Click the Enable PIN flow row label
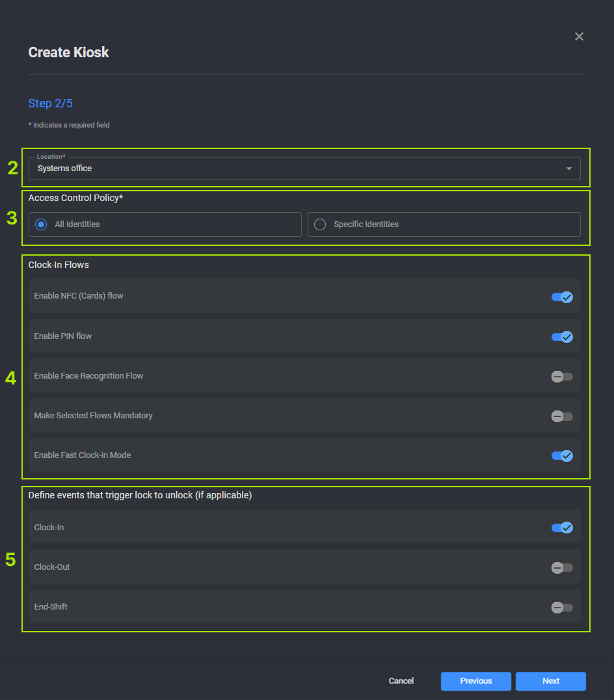The width and height of the screenshot is (614, 700). click(x=63, y=336)
